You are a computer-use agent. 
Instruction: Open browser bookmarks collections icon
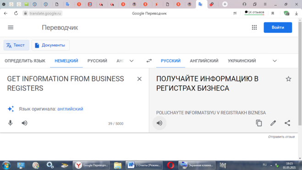click(255, 4)
